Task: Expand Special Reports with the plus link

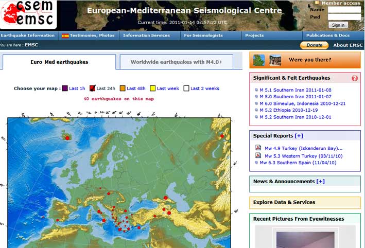Action: click(299, 136)
